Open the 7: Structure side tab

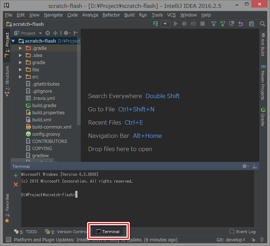tap(7, 81)
